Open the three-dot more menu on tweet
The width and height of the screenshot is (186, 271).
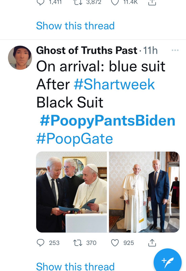[x=175, y=50]
